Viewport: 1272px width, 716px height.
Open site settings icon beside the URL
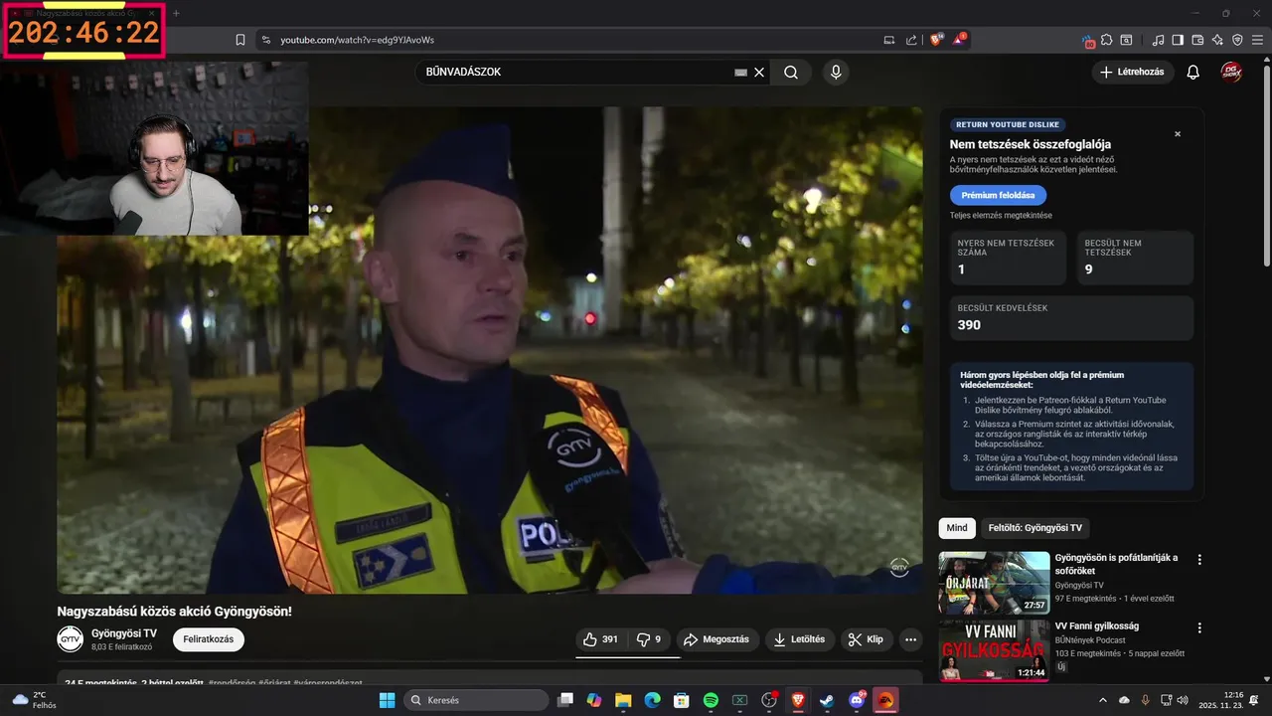pyautogui.click(x=265, y=40)
